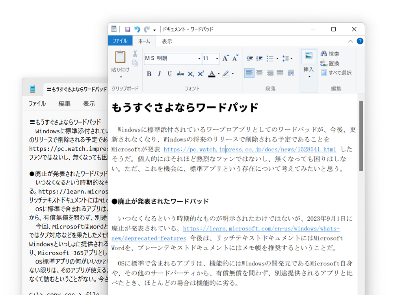Open the paragraph settings dialog icon
Image resolution: width=394 pixels, height=295 pixels.
(291, 73)
